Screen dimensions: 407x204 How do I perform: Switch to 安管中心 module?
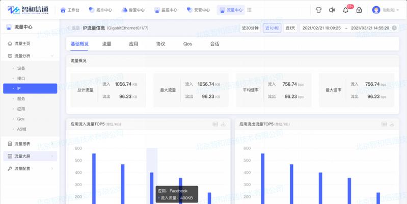[x=199, y=10]
